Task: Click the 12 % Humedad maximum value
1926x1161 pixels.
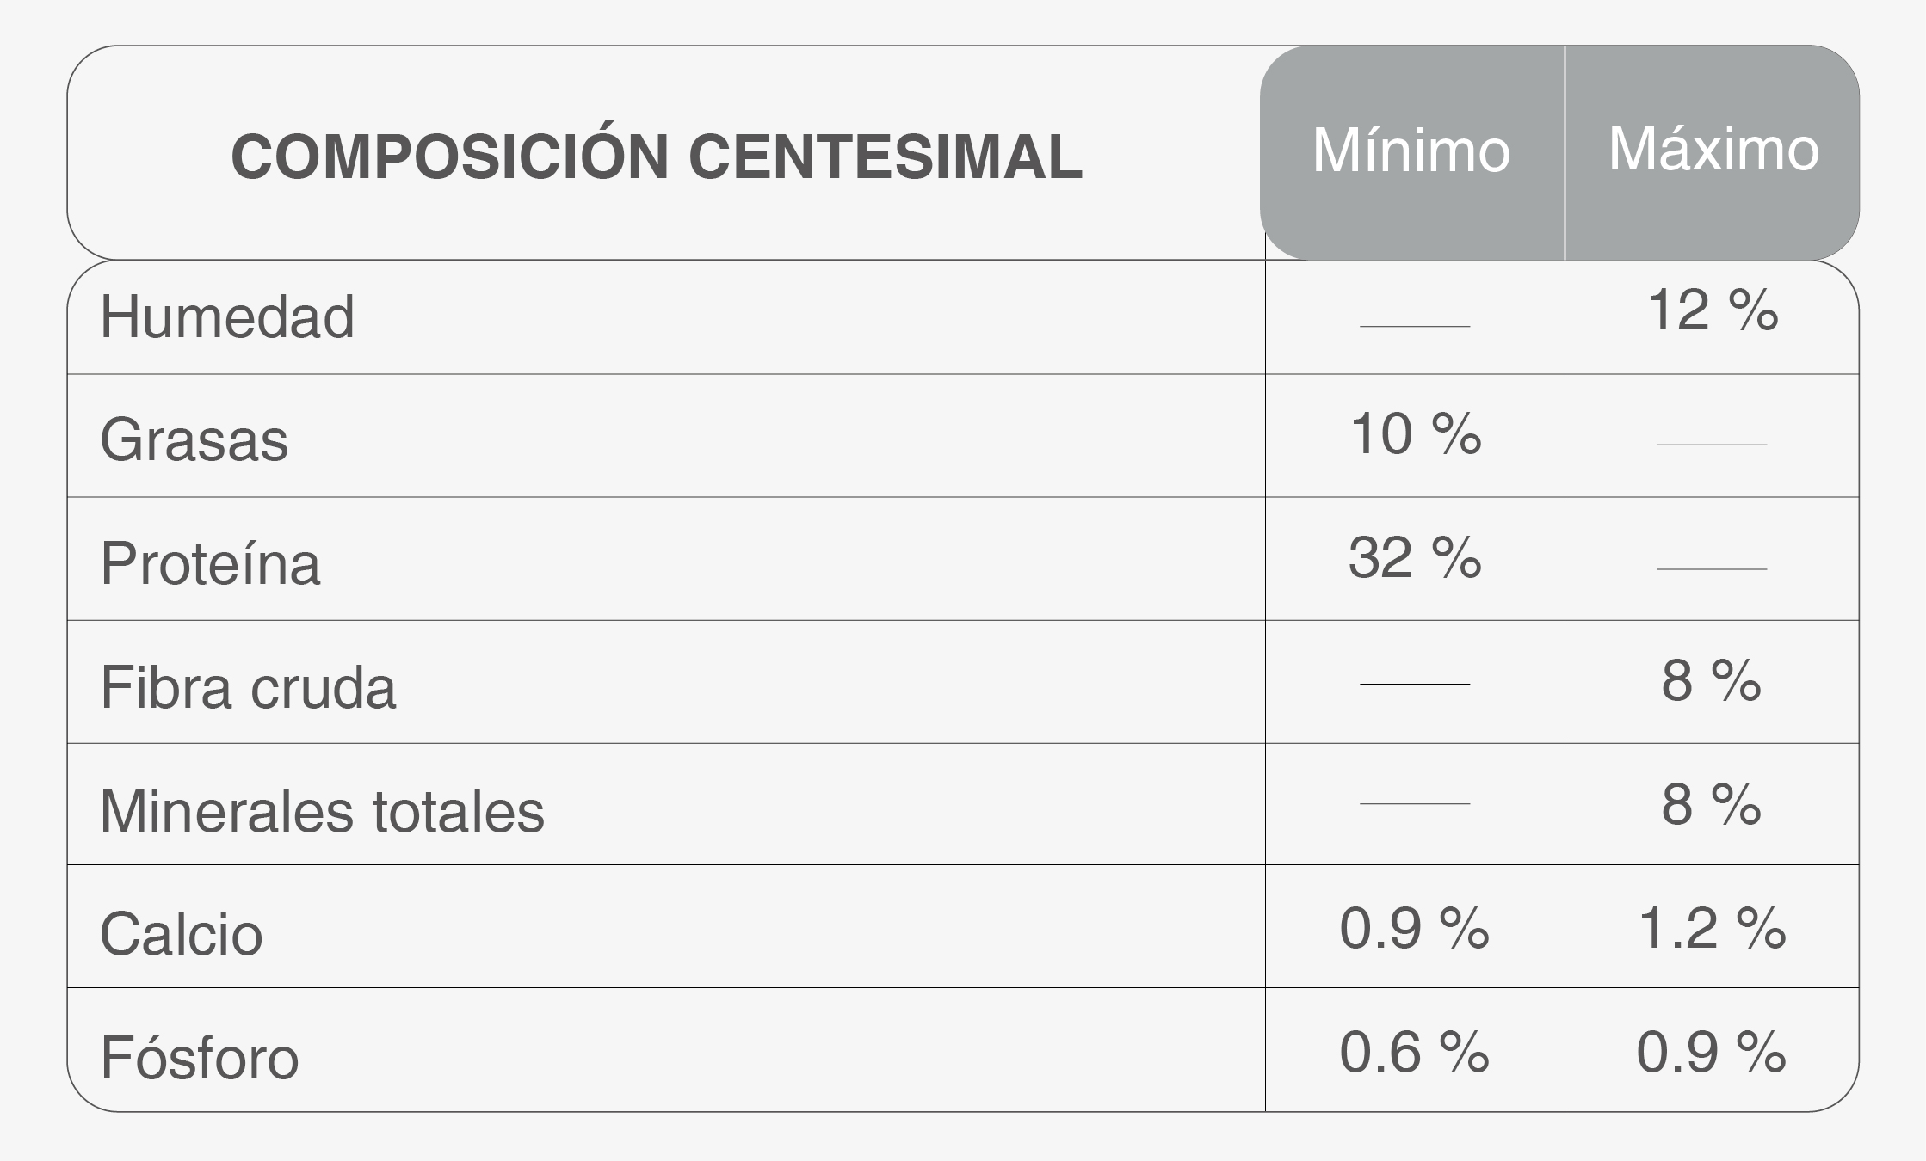Action: 1713,310
